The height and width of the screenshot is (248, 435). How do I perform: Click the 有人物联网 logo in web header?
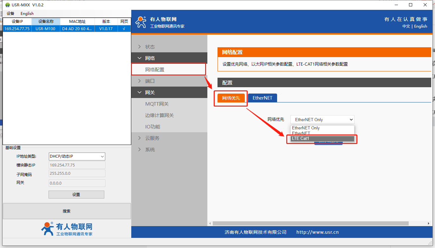160,22
